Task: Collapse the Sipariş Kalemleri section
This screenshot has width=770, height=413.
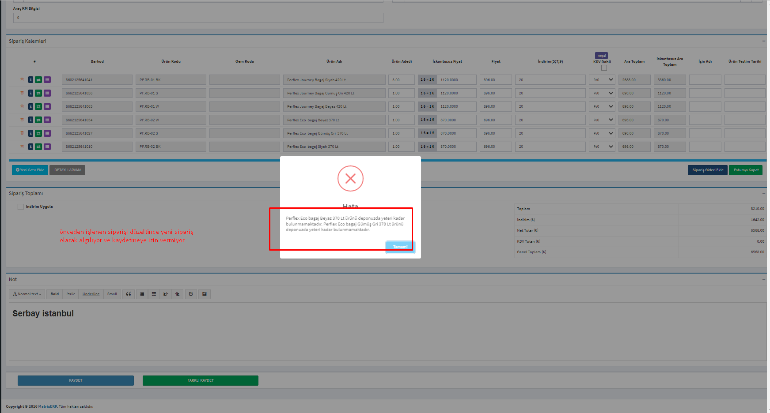Action: [x=763, y=41]
